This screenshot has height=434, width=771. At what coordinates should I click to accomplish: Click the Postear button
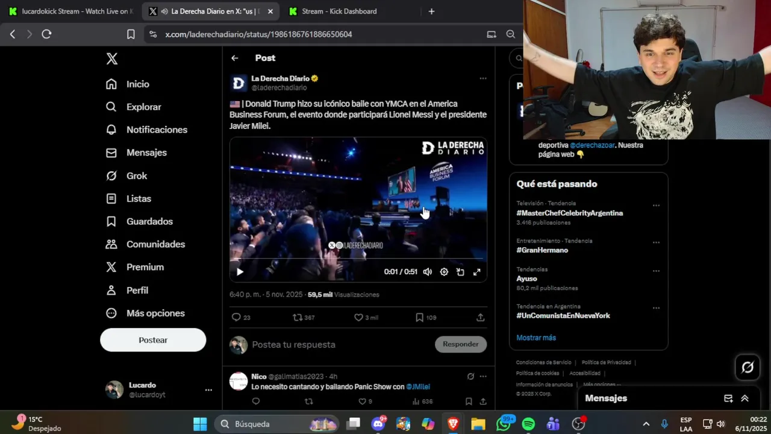153,340
